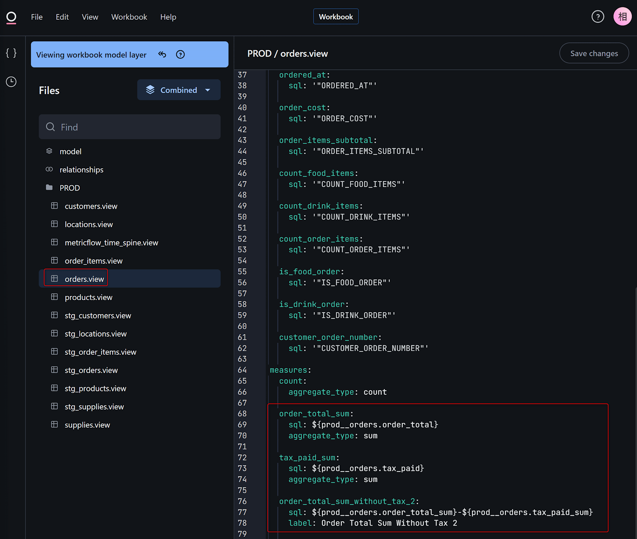Click the 'tax_paid_sum:' line in editor
The image size is (637, 539).
pyautogui.click(x=309, y=458)
